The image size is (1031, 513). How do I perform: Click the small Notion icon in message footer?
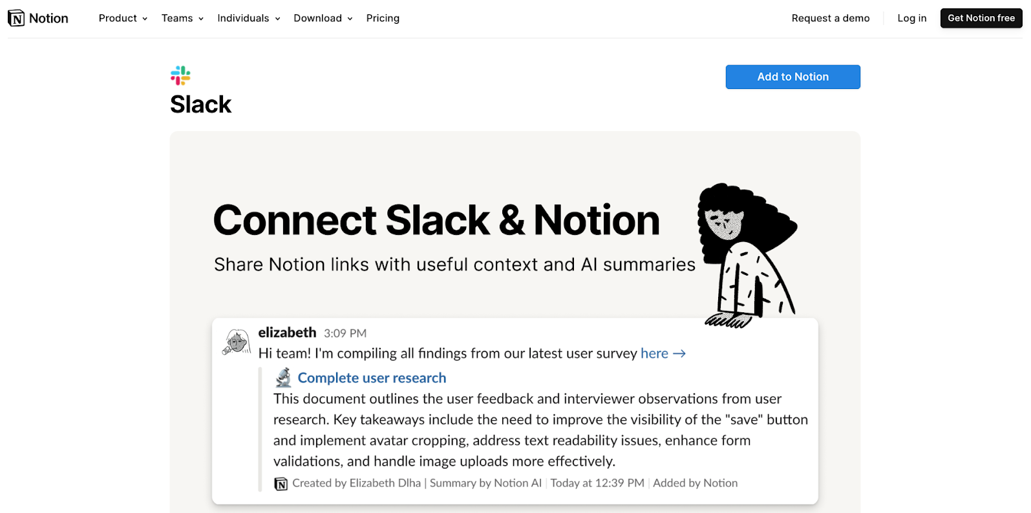click(281, 483)
